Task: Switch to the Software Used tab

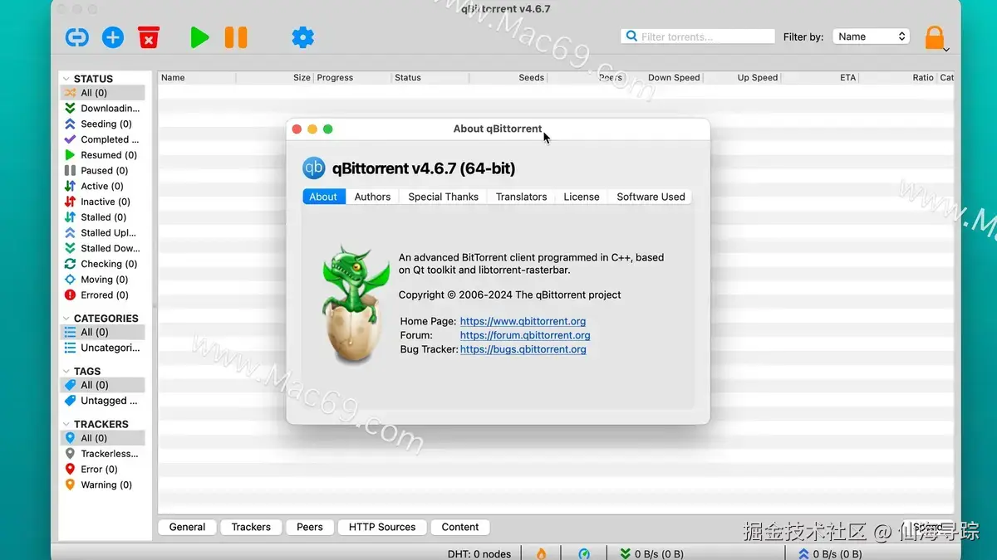Action: [651, 197]
